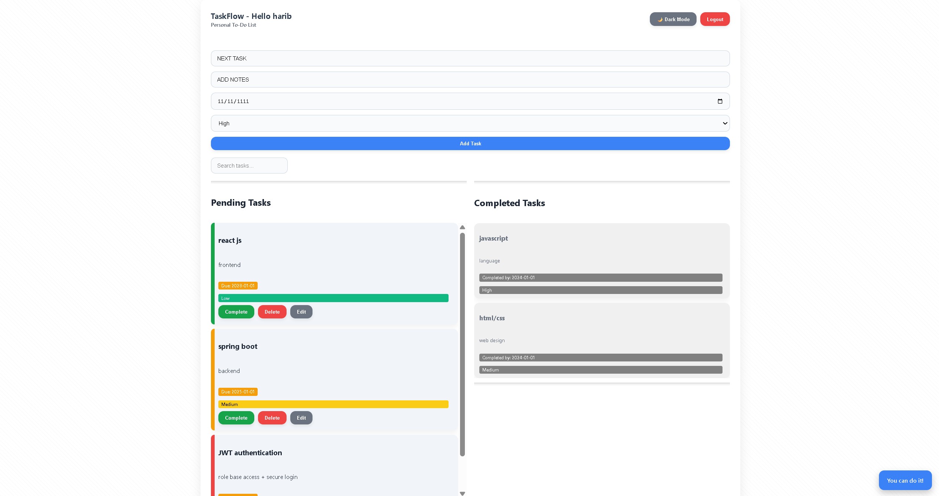Click the html/css completed task title
This screenshot has height=496, width=939.
(x=492, y=318)
